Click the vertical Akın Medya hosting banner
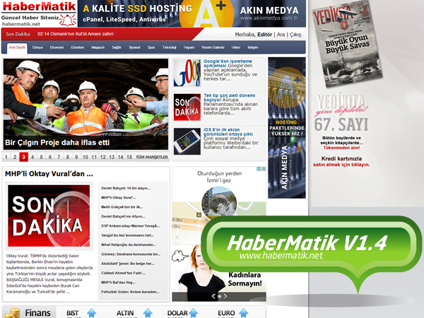Viewport: 424px width, 318px height. [287, 128]
